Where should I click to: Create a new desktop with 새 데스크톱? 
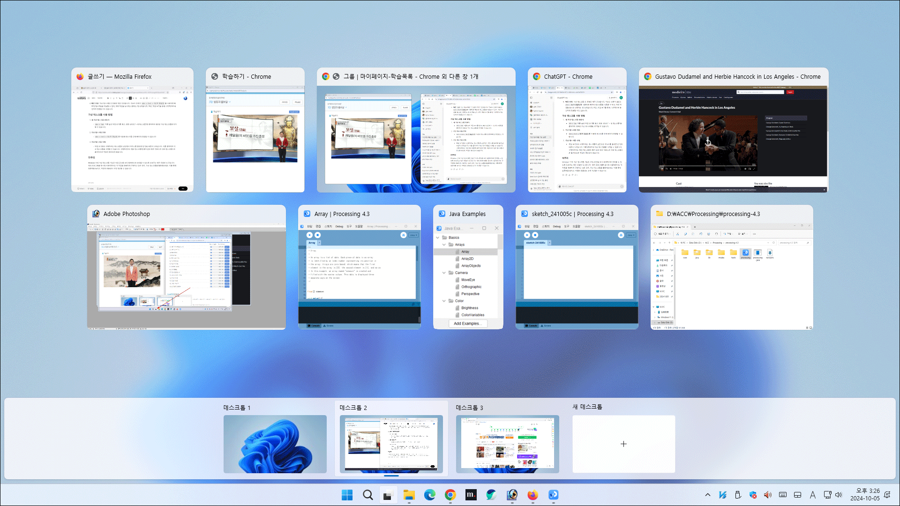coord(623,443)
